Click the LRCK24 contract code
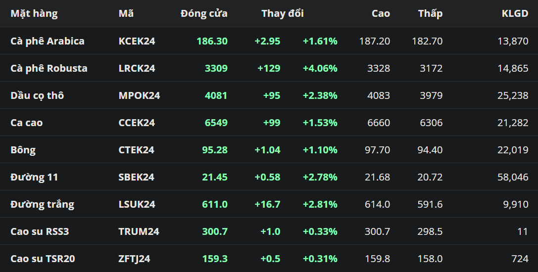 137,68
